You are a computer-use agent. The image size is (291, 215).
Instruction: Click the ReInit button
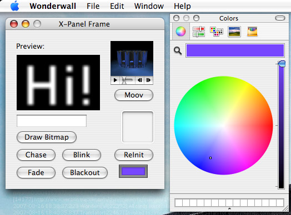click(134, 155)
